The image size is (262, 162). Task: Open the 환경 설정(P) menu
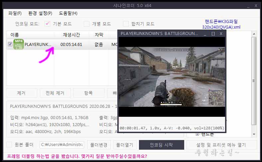pos(40,13)
